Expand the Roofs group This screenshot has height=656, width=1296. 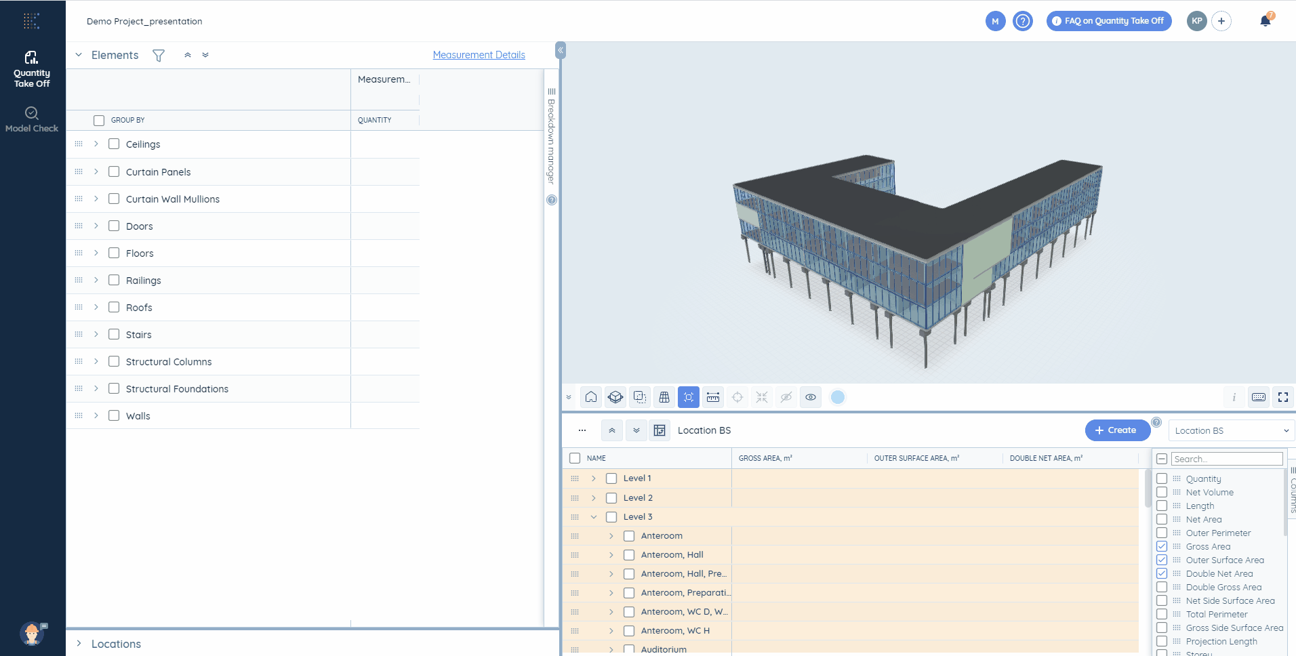point(96,307)
